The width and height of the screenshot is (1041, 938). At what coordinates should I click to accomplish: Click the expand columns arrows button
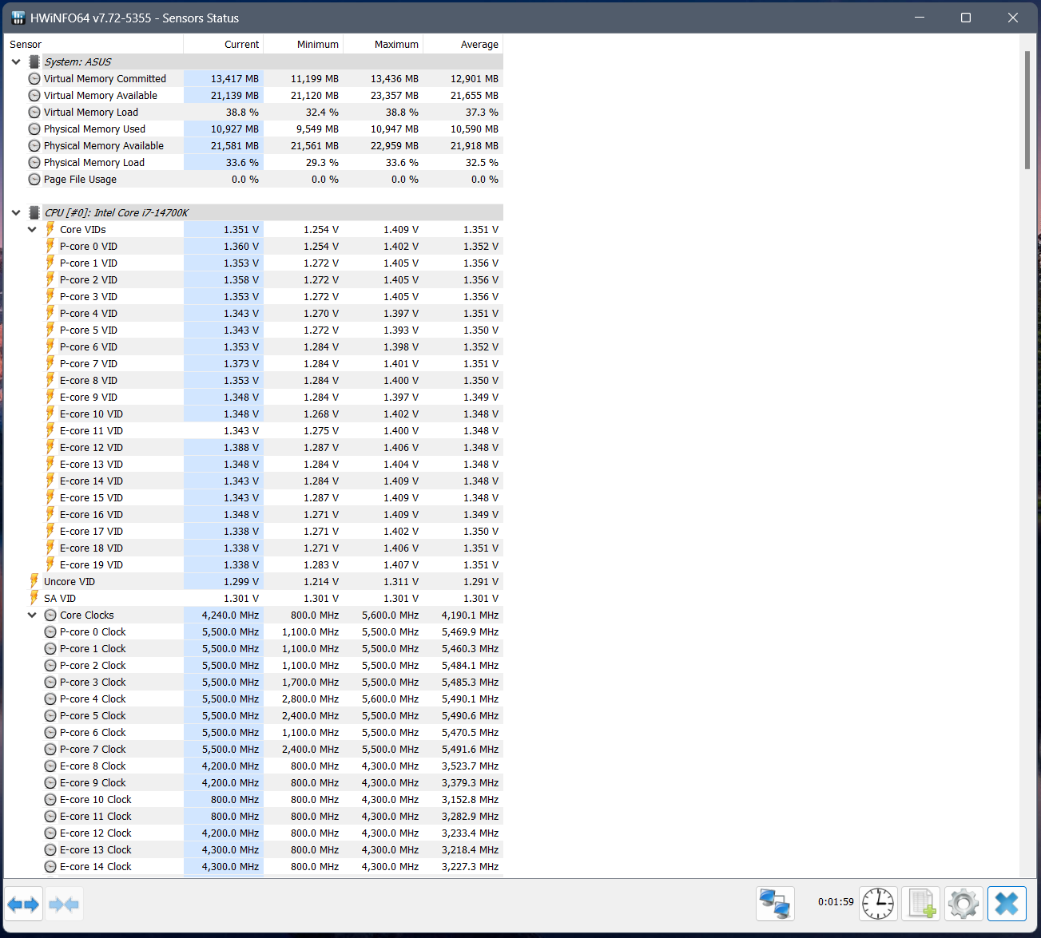[23, 904]
